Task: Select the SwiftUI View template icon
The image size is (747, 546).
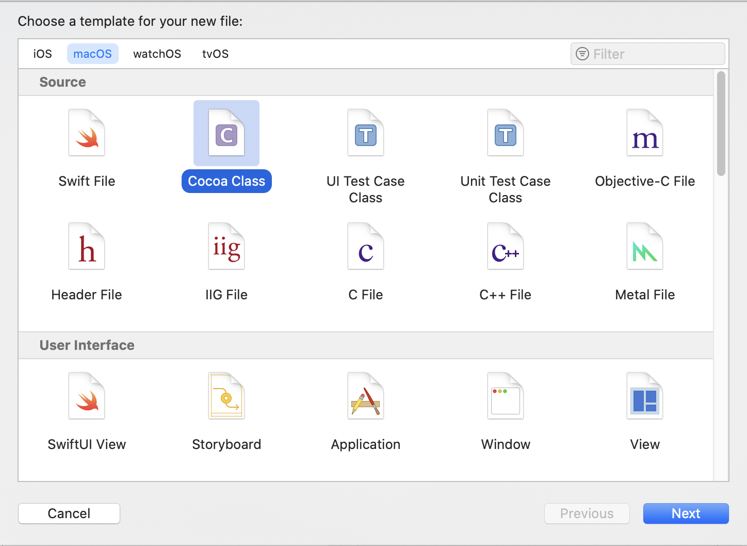Action: [87, 396]
